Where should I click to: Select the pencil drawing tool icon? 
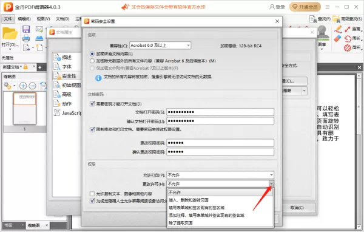[x=338, y=29]
